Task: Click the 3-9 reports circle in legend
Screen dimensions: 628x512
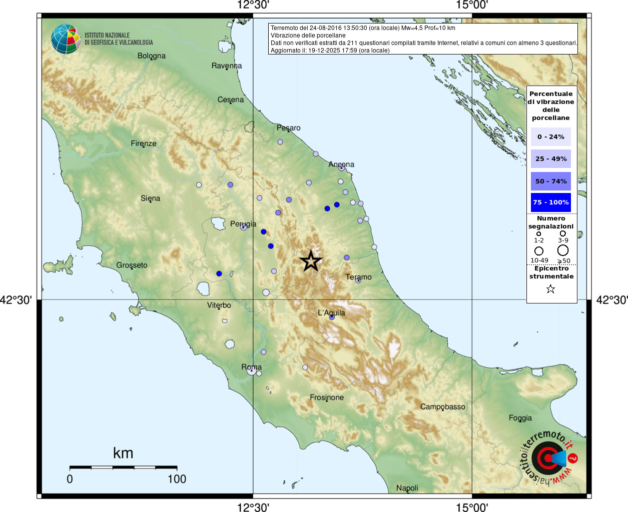Action: pos(563,233)
